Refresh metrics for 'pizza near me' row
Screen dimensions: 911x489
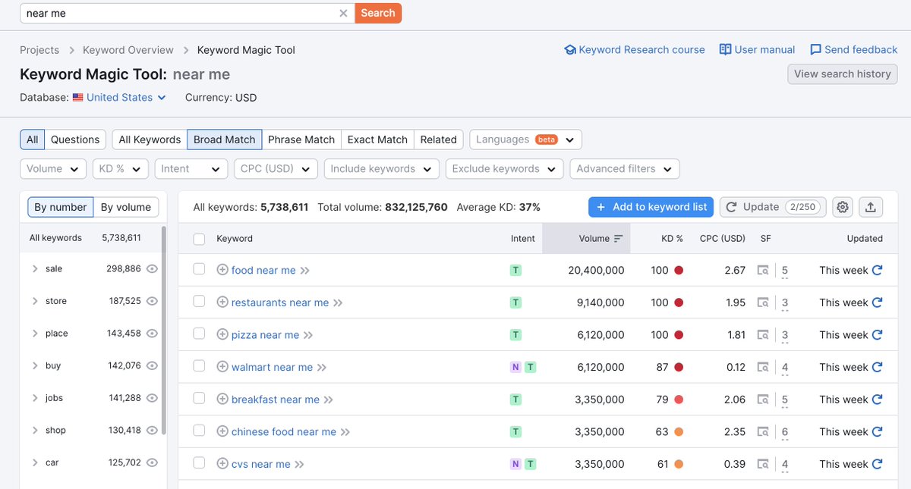click(x=878, y=334)
